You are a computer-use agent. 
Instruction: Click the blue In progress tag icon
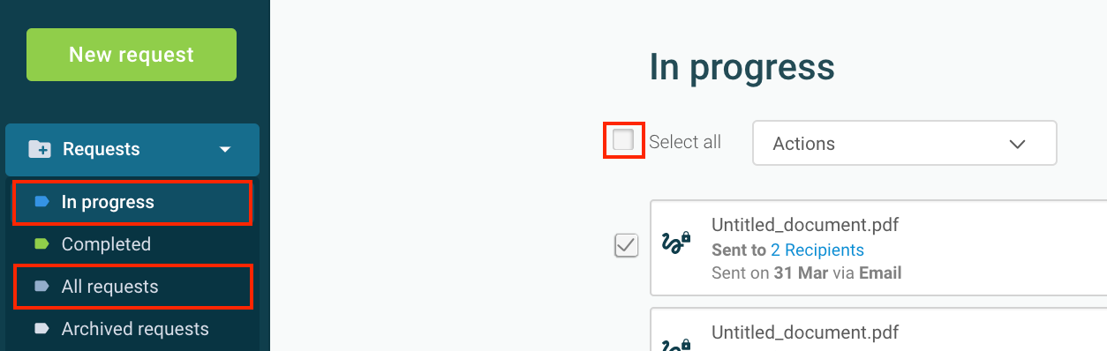click(41, 202)
